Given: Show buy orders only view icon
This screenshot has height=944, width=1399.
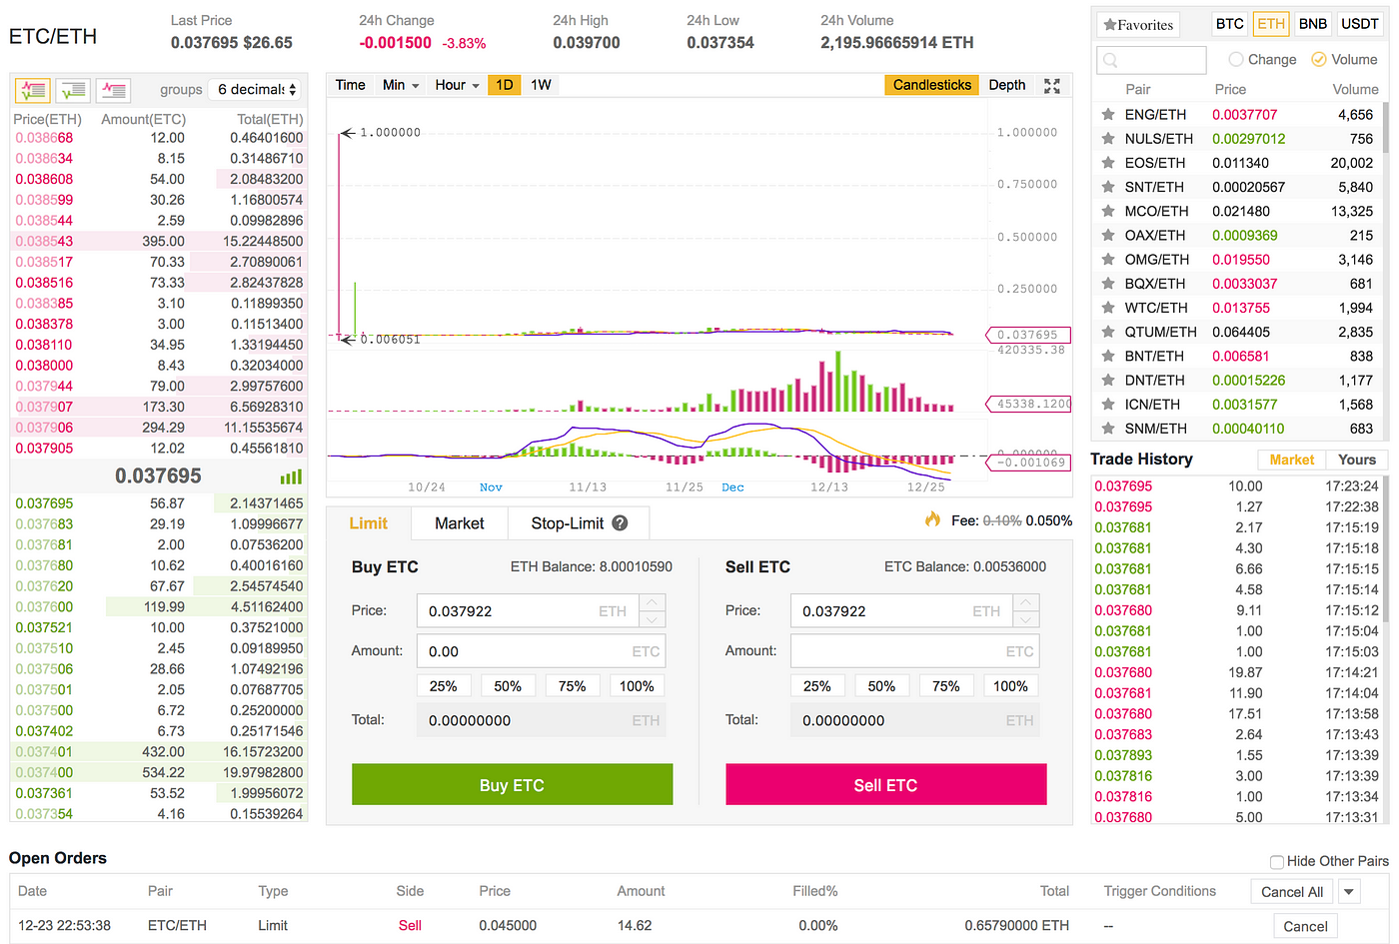Looking at the screenshot, I should point(73,91).
